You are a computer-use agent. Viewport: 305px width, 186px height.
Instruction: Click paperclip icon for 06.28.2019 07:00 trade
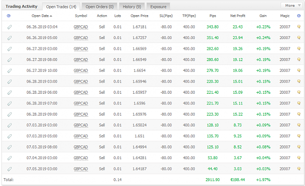(9, 103)
